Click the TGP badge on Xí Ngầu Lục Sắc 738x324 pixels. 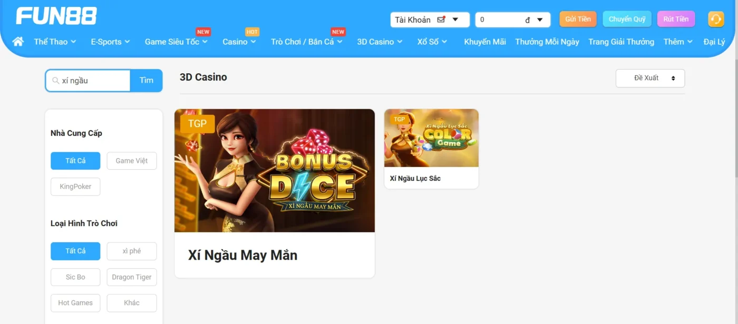click(400, 119)
